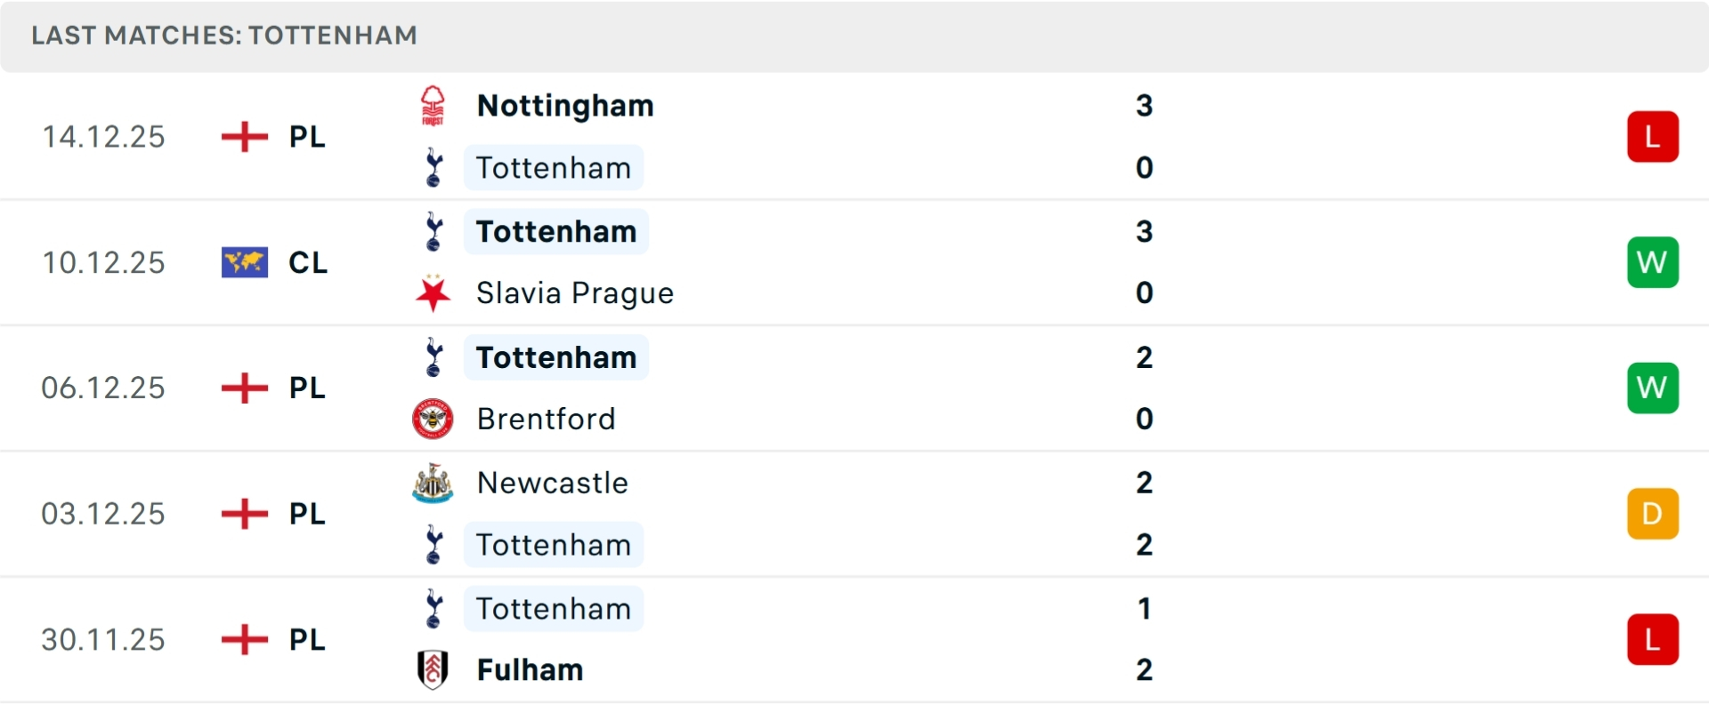Click the England flag next to the 14.12.25 match
Screen dimensions: 1709x704
(244, 136)
